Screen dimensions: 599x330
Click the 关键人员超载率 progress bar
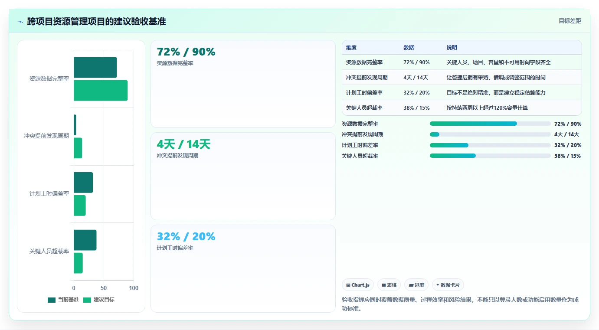point(490,156)
